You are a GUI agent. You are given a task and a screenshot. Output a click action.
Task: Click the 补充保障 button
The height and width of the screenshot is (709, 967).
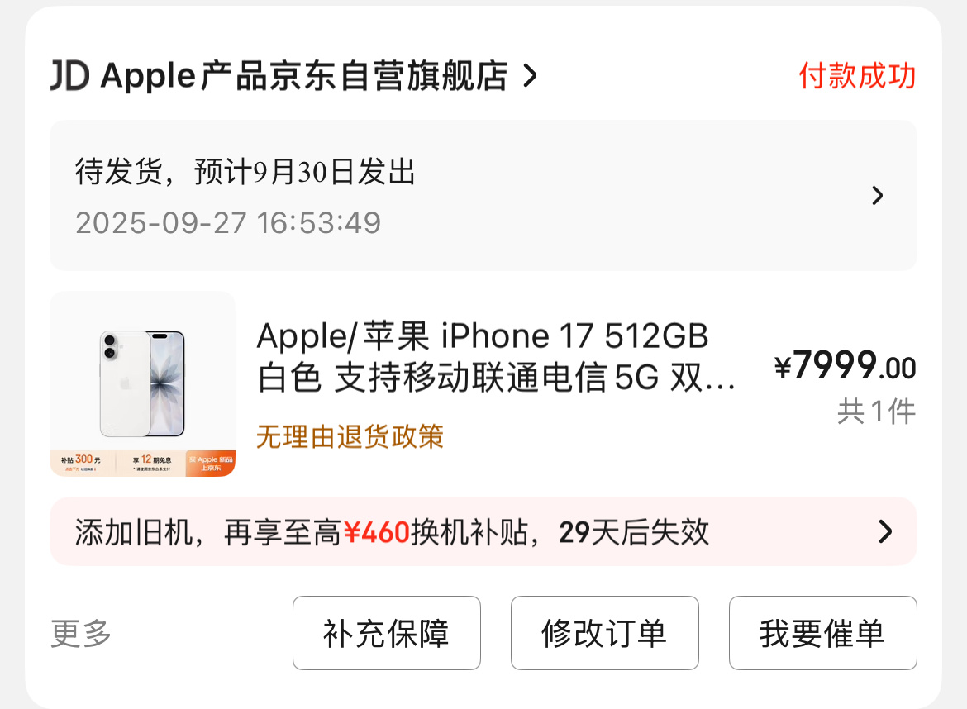[387, 633]
